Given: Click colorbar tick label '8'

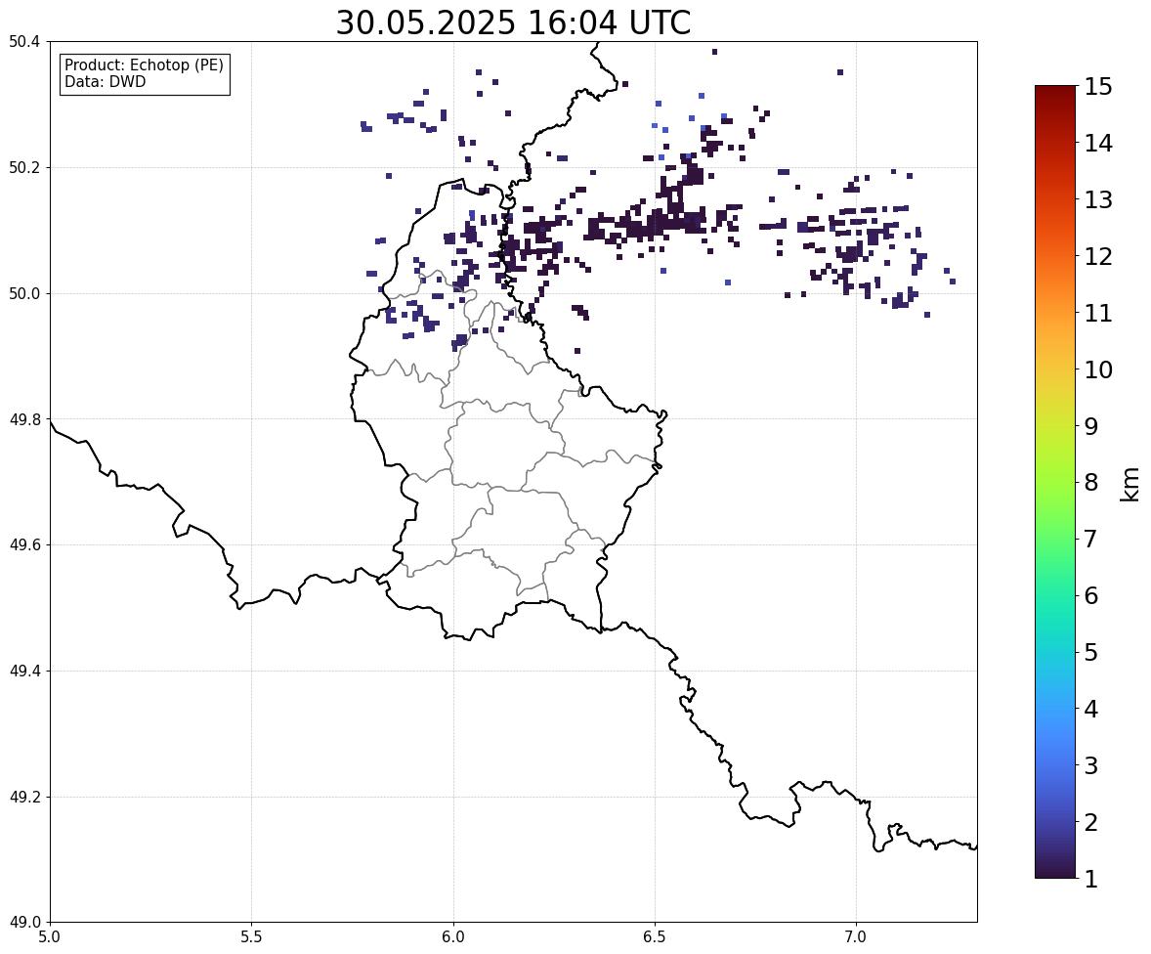Looking at the screenshot, I should pos(1091,482).
